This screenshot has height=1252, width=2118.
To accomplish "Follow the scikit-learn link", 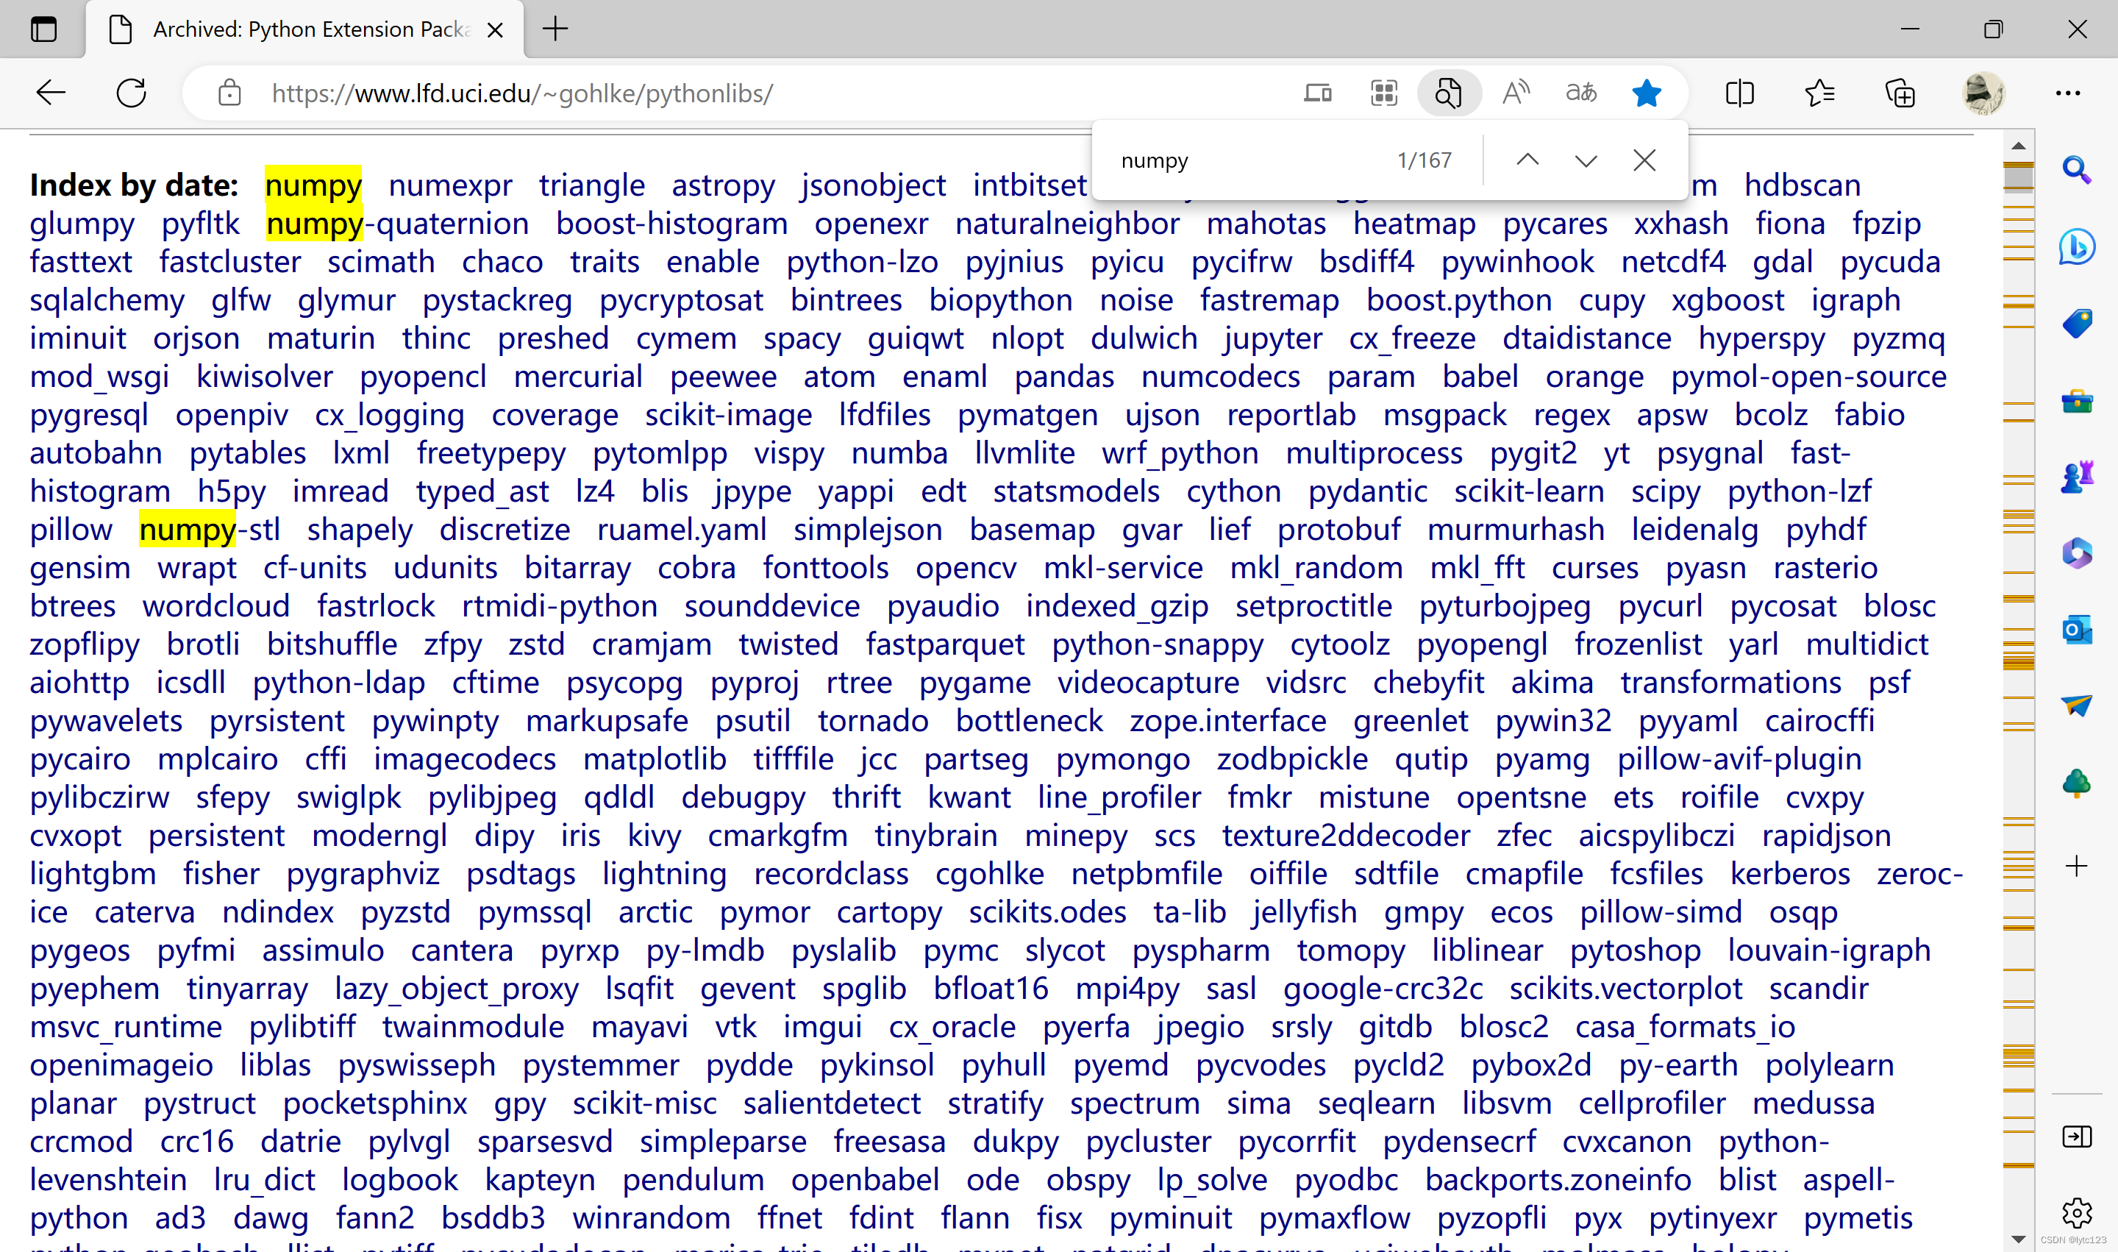I will (1528, 490).
